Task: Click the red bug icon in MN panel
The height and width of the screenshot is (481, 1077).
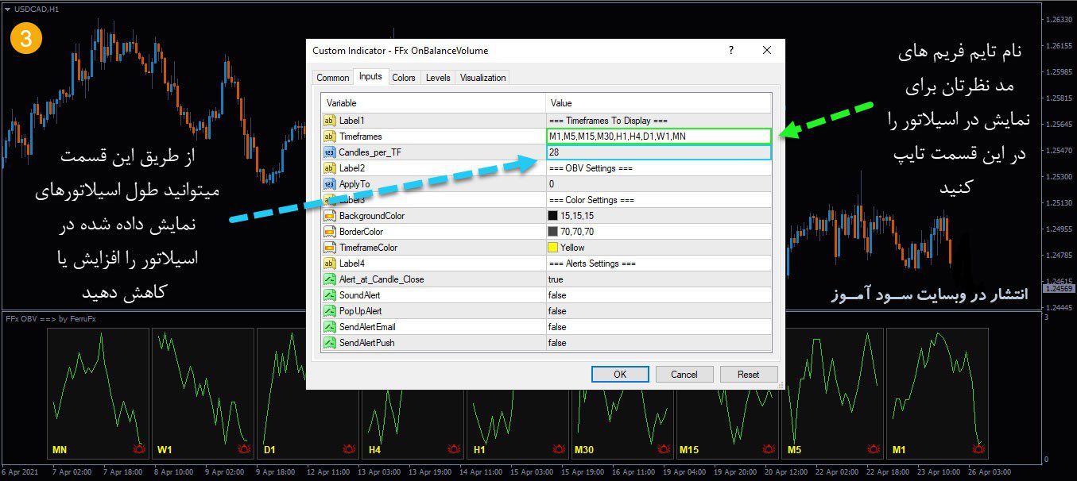Action: point(139,450)
